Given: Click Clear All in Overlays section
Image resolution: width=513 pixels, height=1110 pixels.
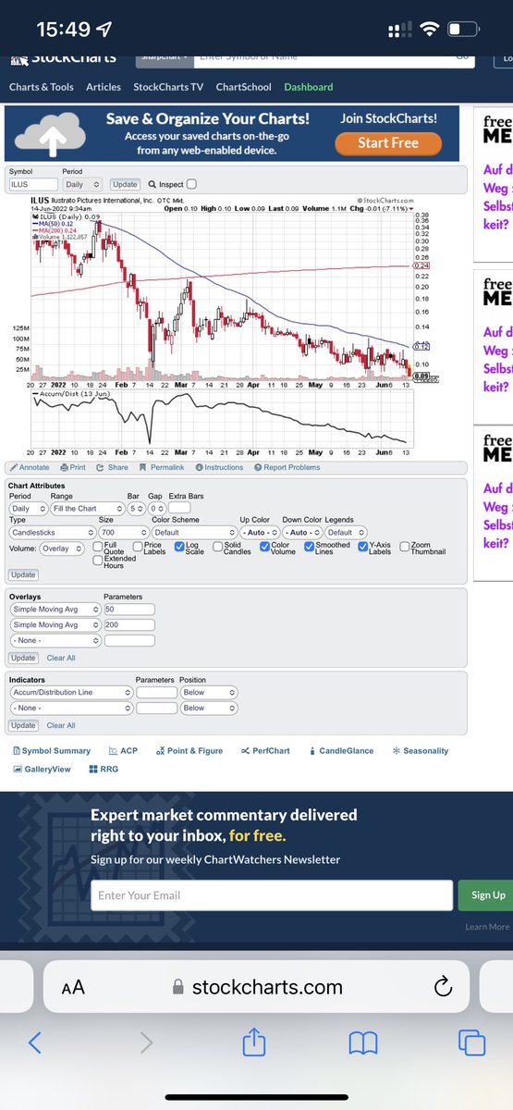Looking at the screenshot, I should [x=61, y=658].
